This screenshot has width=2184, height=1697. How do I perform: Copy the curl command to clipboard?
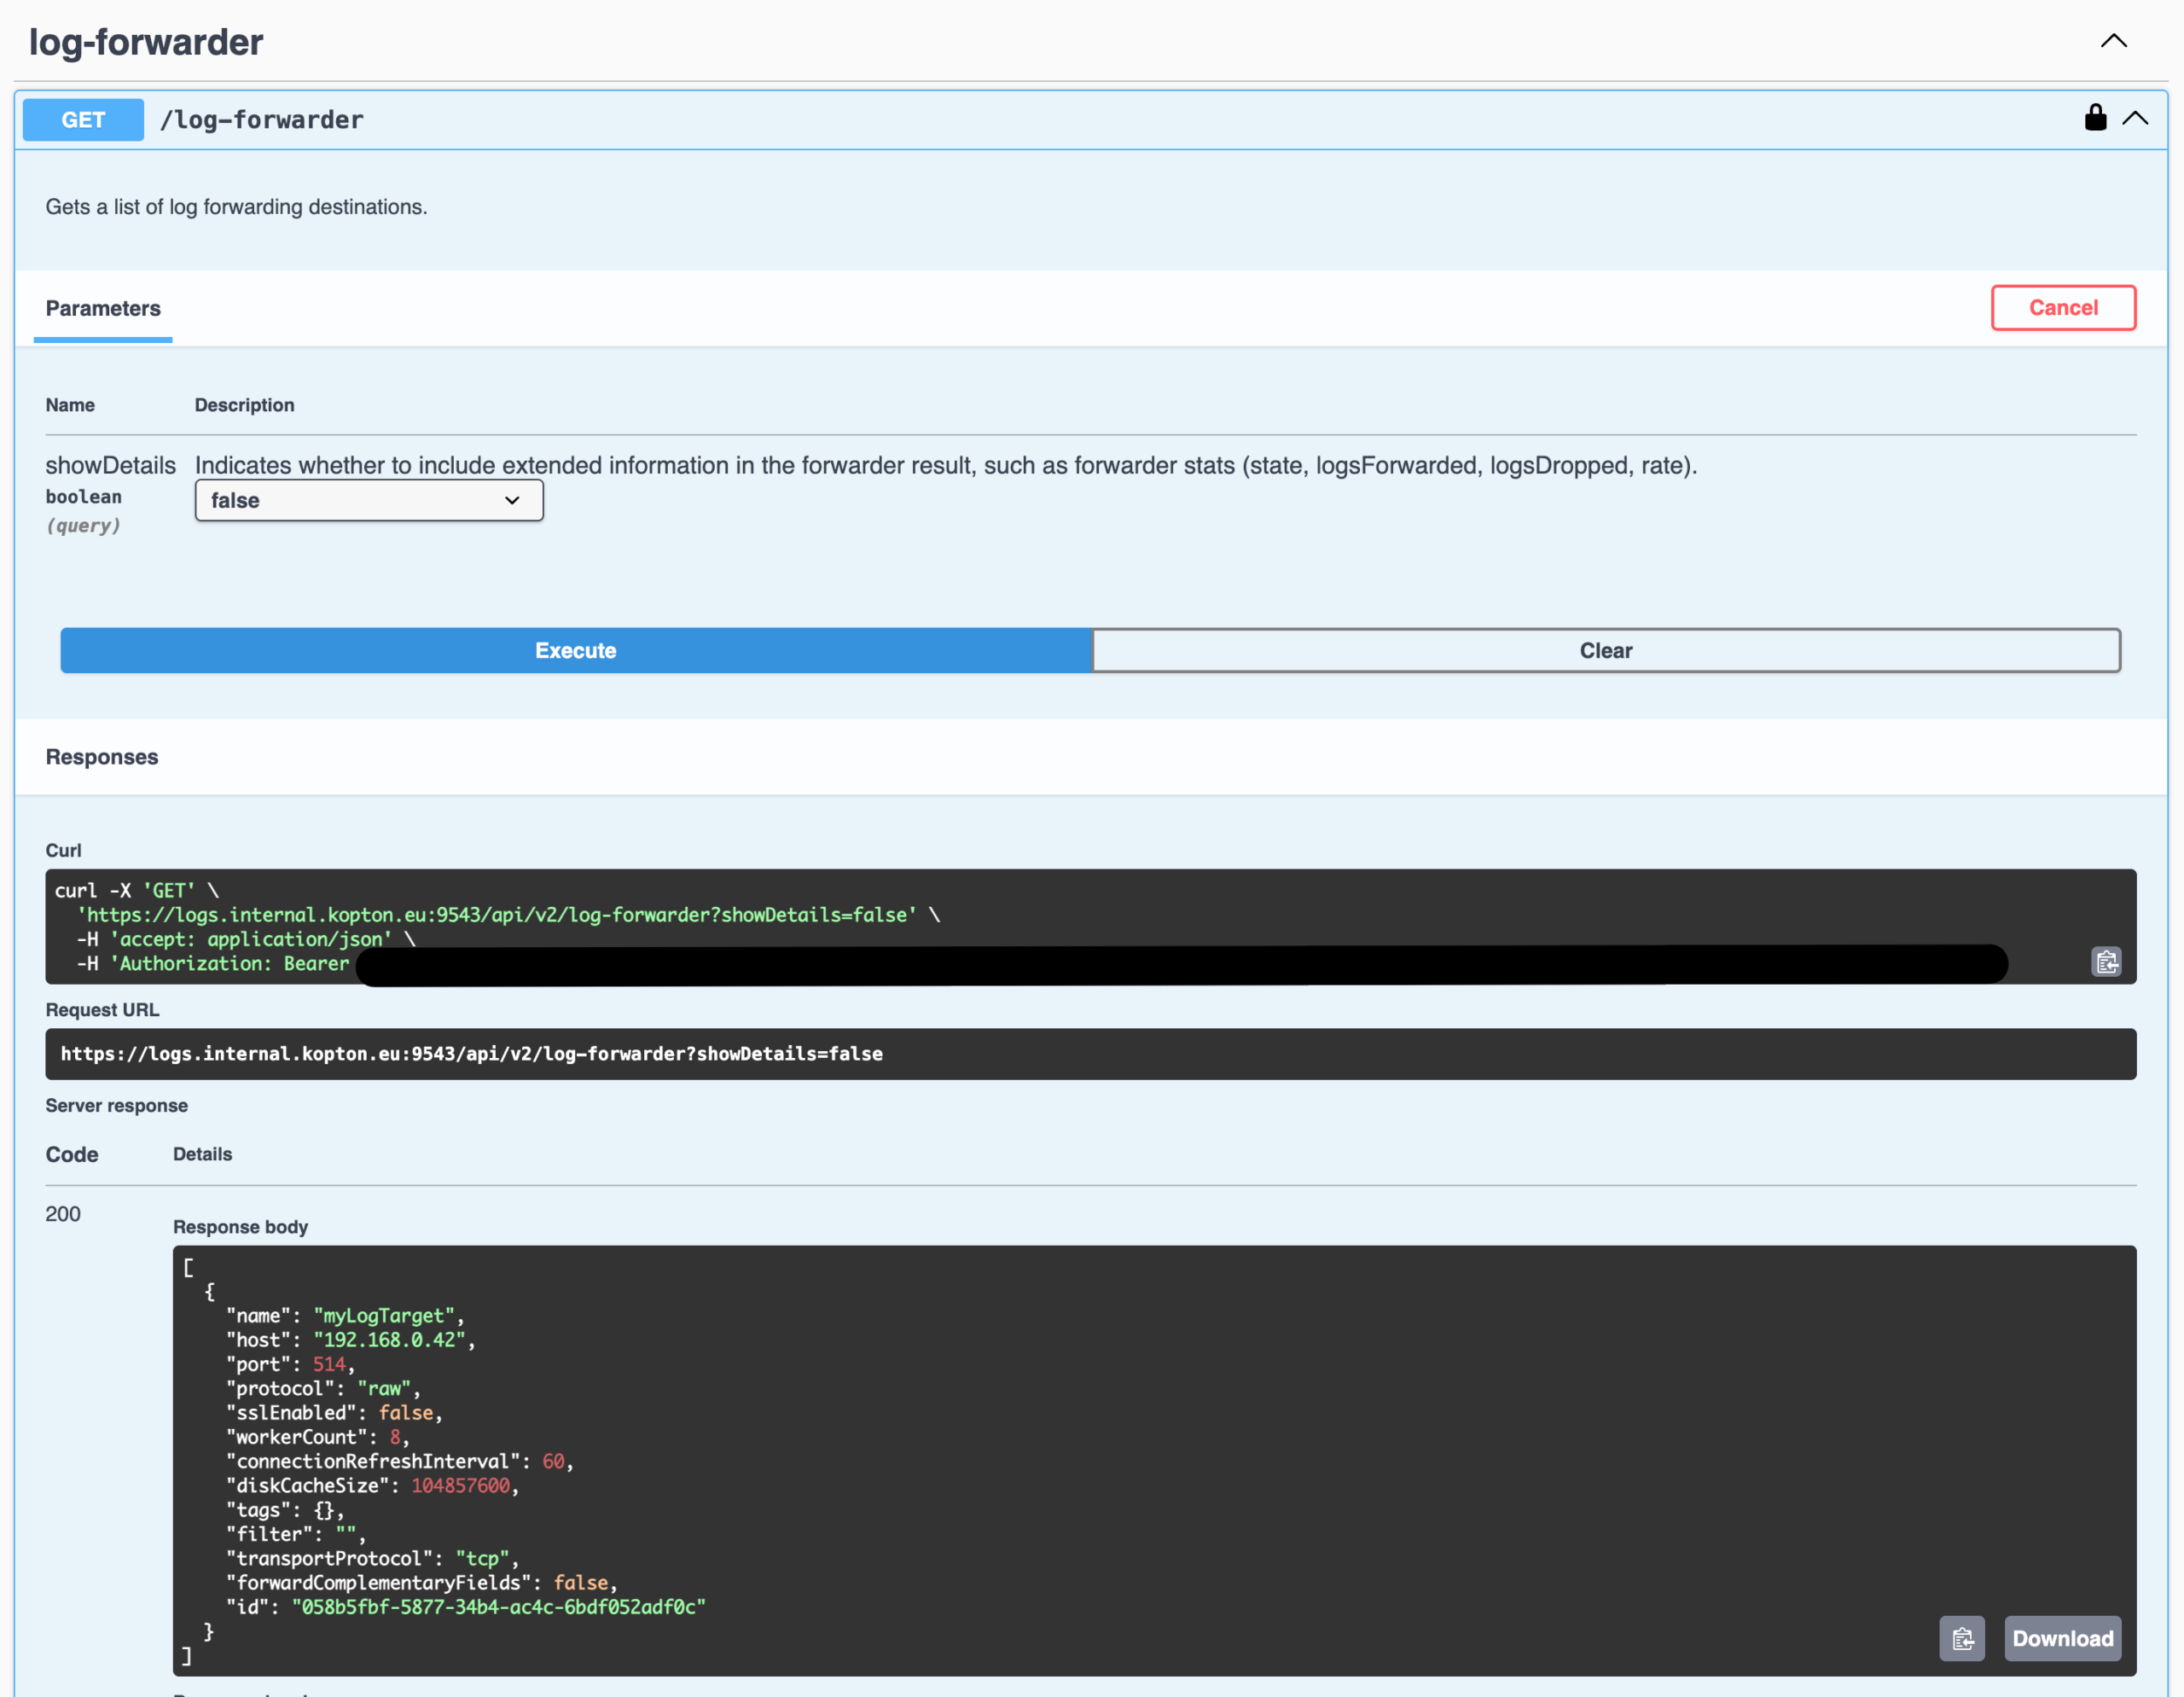click(x=2106, y=962)
